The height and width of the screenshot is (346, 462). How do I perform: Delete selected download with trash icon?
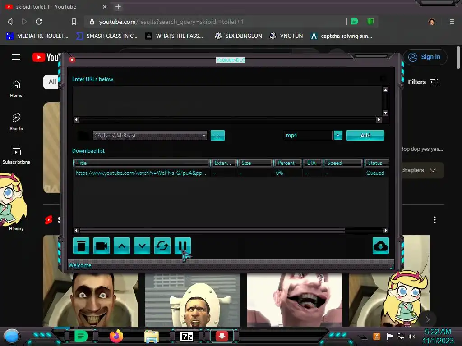click(x=81, y=246)
